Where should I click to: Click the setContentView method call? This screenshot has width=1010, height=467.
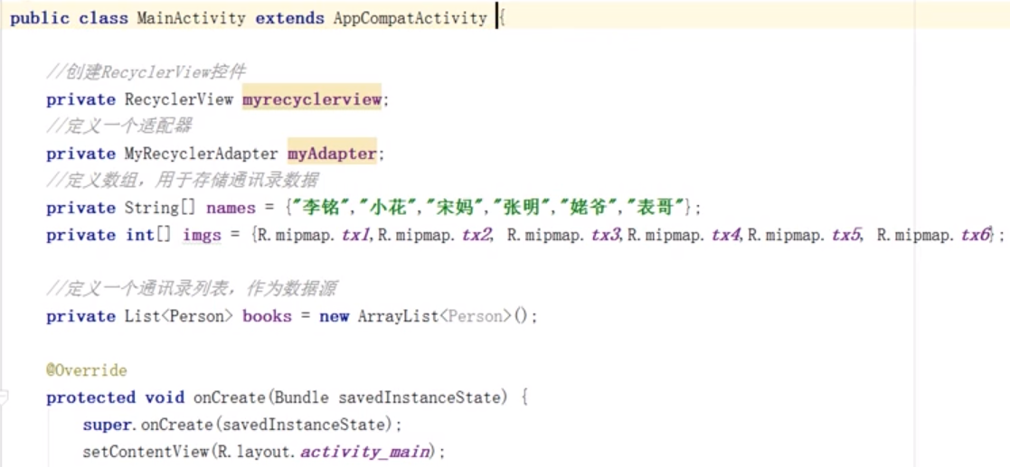(146, 452)
